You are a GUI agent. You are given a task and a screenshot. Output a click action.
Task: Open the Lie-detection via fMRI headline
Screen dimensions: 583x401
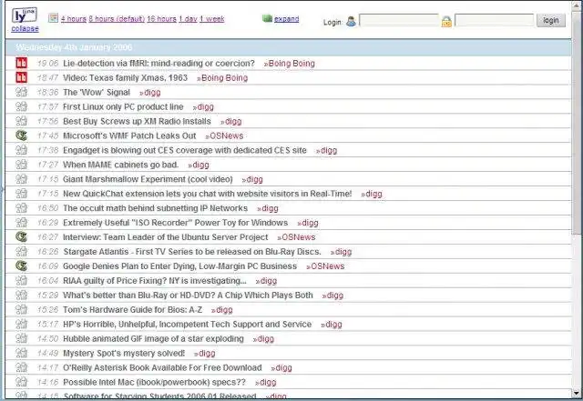click(x=159, y=63)
